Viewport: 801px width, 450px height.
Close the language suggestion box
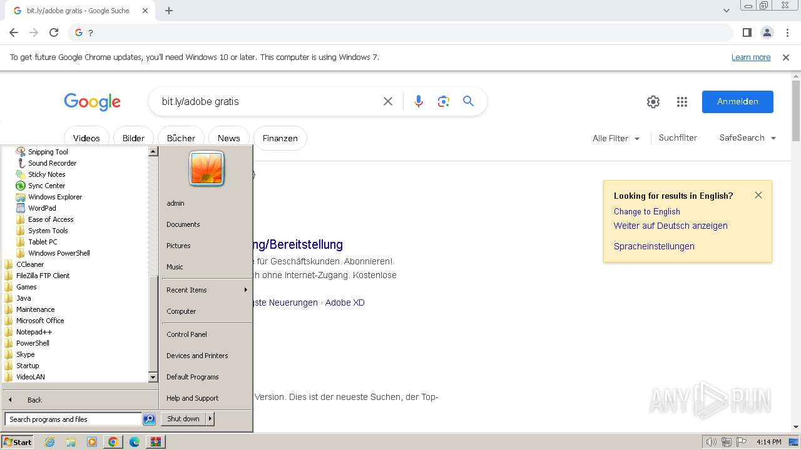click(x=758, y=195)
